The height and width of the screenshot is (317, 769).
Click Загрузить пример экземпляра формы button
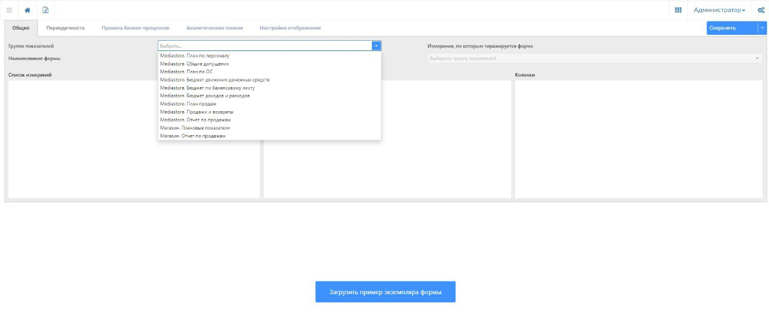[x=385, y=292]
